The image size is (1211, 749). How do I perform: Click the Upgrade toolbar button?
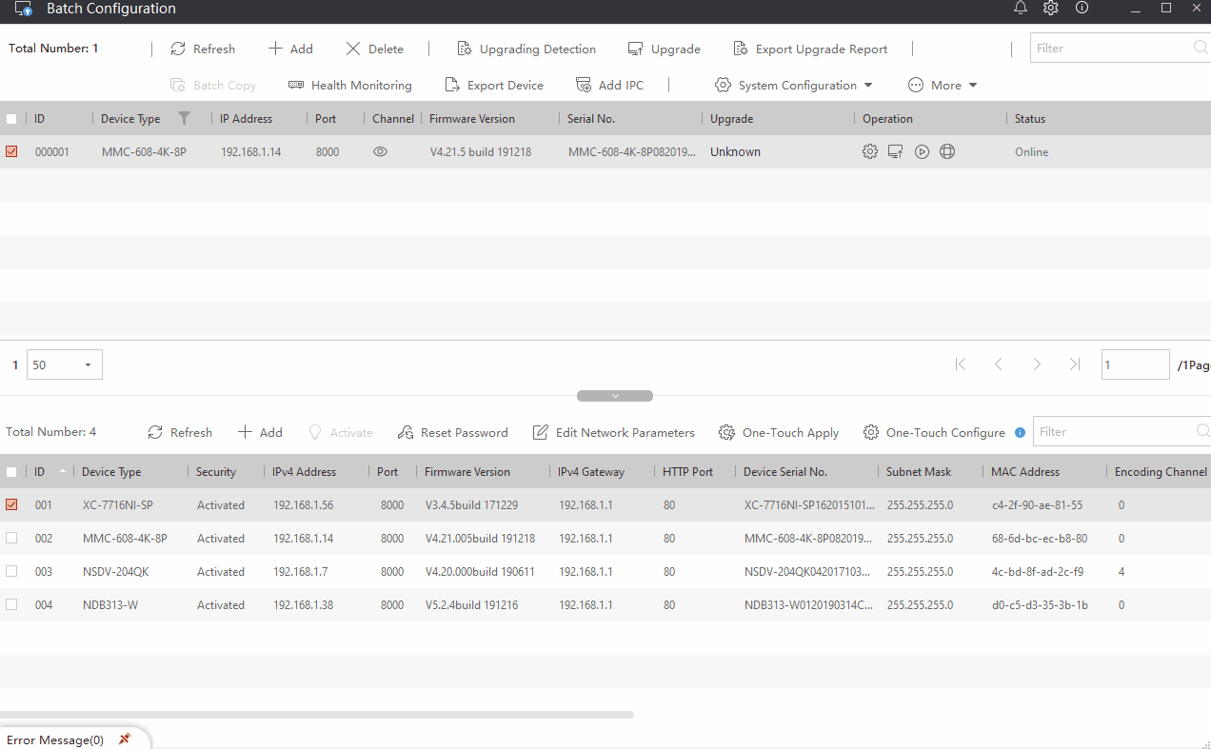click(x=665, y=49)
